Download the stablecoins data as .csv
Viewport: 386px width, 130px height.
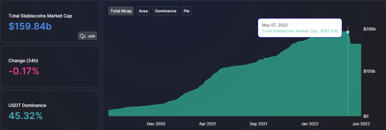pos(88,36)
